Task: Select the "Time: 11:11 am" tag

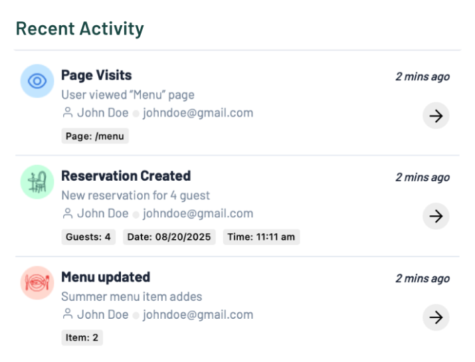Action: pyautogui.click(x=262, y=237)
